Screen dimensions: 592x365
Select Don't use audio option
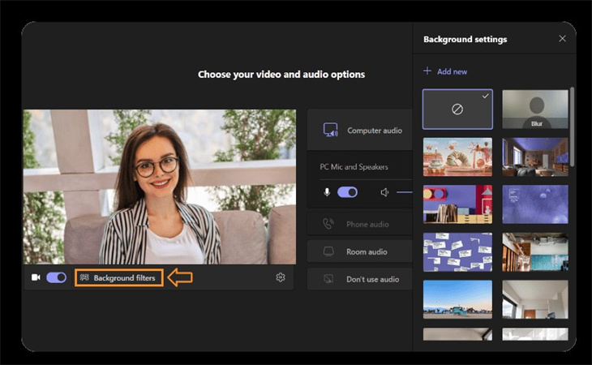pyautogui.click(x=360, y=279)
